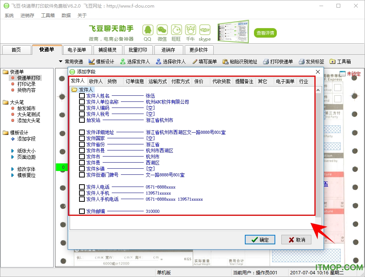This screenshot has width=365, height=277.
Task: Open the 模板设计 template design tool
Action: [x=100, y=61]
